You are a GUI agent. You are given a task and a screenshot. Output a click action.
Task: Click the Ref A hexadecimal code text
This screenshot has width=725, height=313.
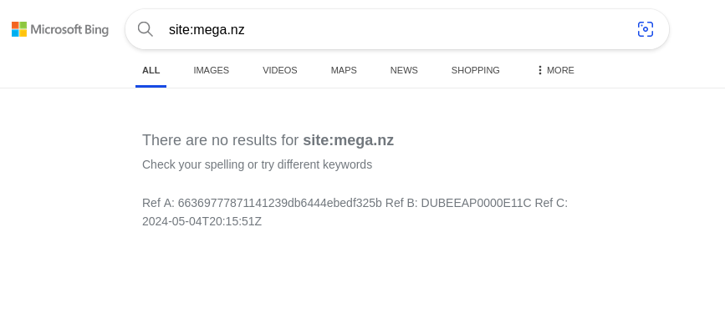tap(280, 203)
